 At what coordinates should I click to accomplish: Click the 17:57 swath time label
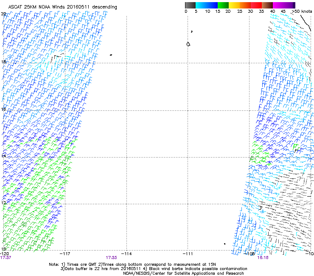(x=6, y=258)
